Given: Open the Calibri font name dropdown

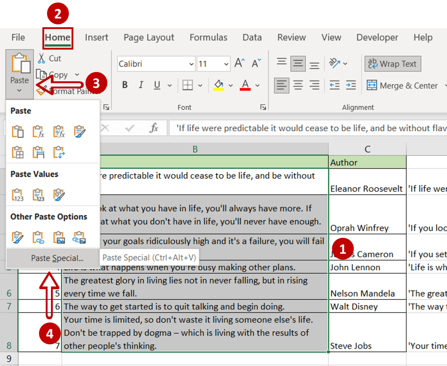Looking at the screenshot, I should click(191, 64).
